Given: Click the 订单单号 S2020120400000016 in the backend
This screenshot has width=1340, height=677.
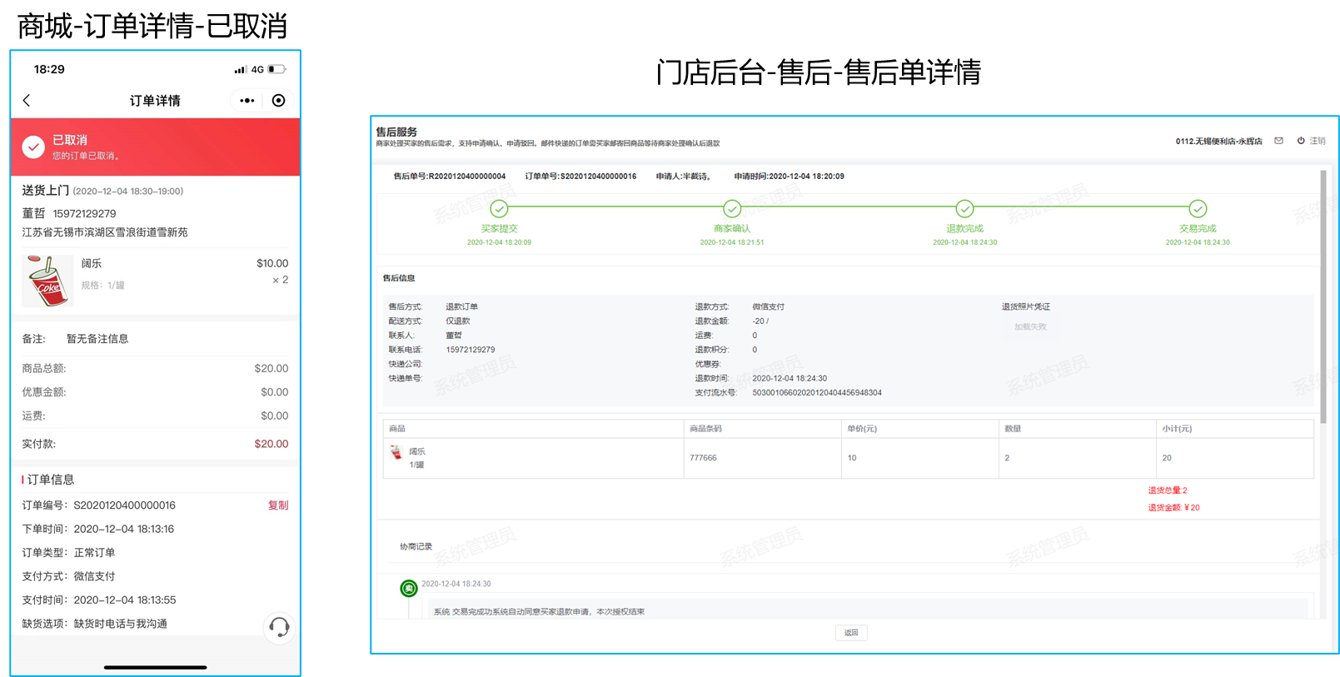Looking at the screenshot, I should (x=580, y=177).
